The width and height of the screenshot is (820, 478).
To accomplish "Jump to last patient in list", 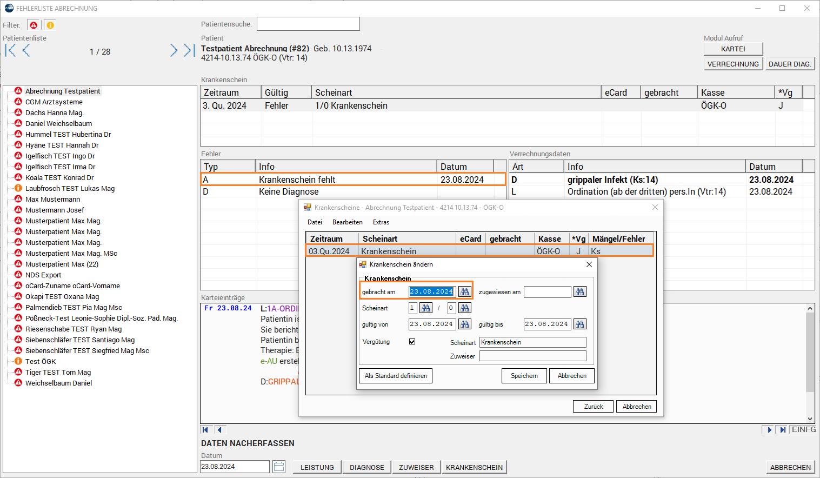I will [x=189, y=51].
